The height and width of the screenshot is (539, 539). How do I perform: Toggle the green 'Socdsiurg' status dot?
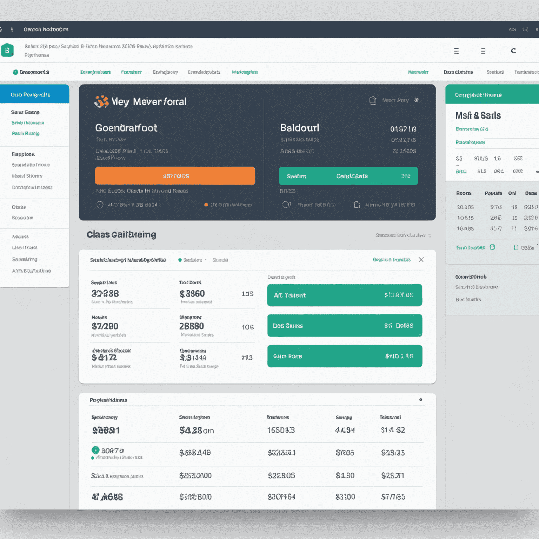pyautogui.click(x=180, y=260)
